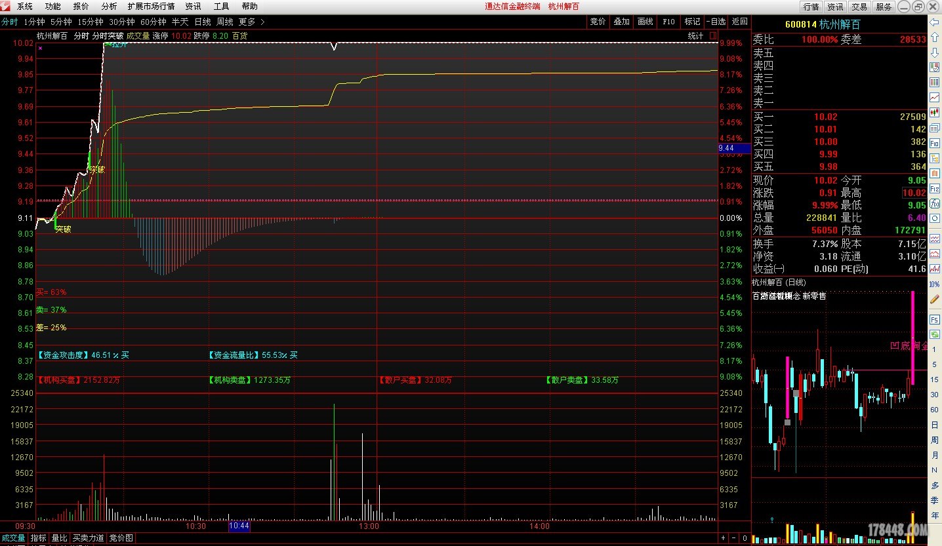Switch to the 量比 bottom tab
This screenshot has height=546, width=942.
point(59,538)
